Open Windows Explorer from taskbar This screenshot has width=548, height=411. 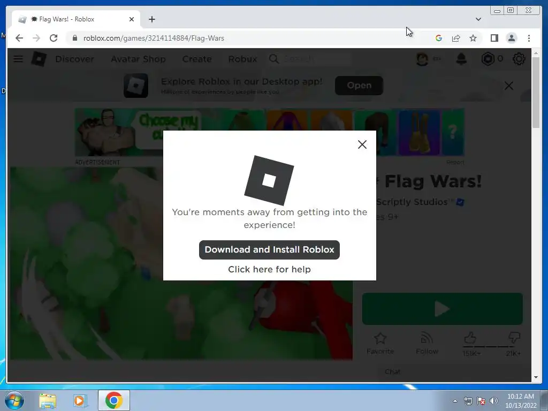(x=48, y=401)
